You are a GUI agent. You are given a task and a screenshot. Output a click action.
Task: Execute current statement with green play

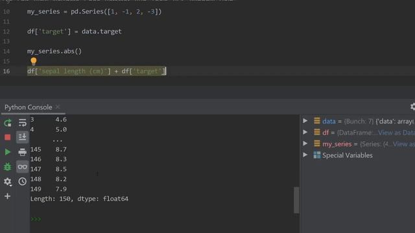click(7, 152)
